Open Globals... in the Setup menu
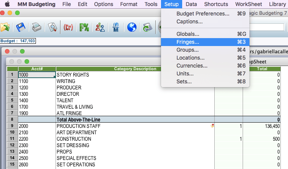 187,34
